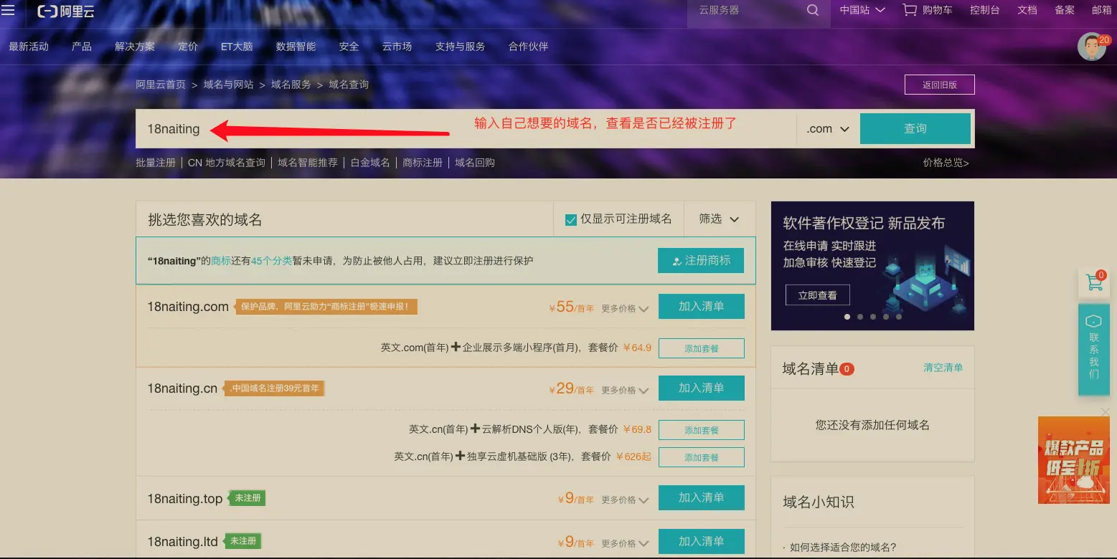Open the 最新活动 nav item
1117x559 pixels.
point(29,47)
